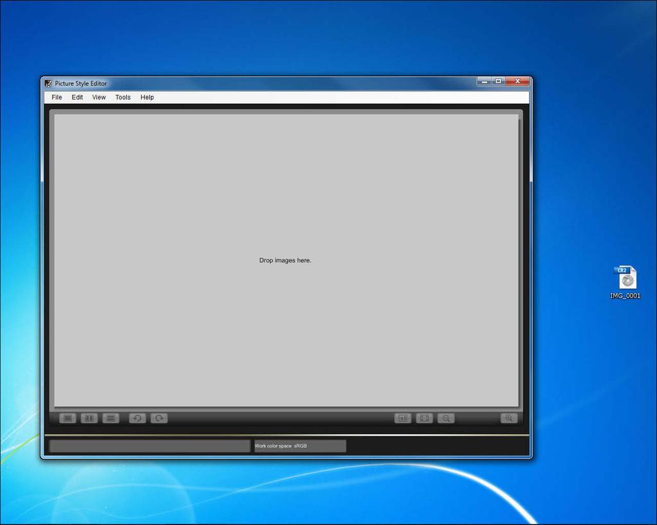This screenshot has height=525, width=657.
Task: Zoom in with magnifier plus button
Action: pyautogui.click(x=509, y=418)
